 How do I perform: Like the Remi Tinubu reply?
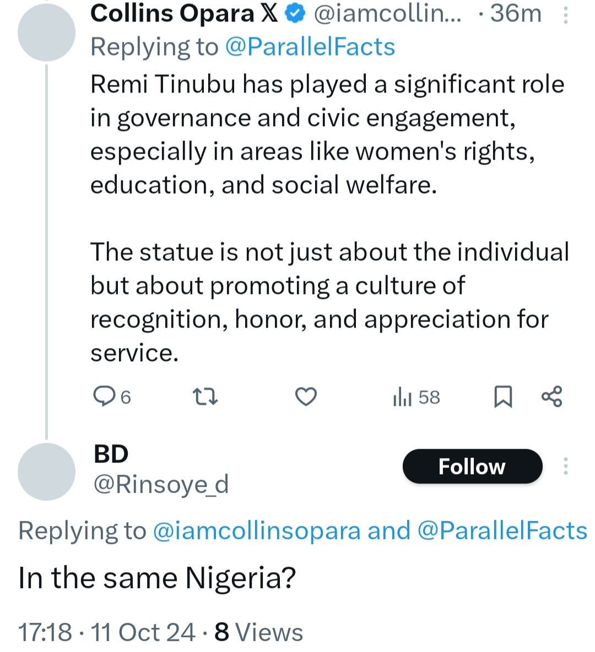[x=306, y=396]
